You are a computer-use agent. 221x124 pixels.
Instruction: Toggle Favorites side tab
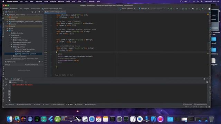(x=3, y=97)
